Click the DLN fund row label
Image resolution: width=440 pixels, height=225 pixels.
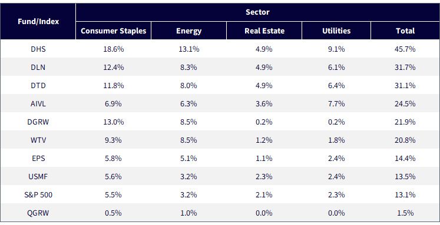coord(38,67)
